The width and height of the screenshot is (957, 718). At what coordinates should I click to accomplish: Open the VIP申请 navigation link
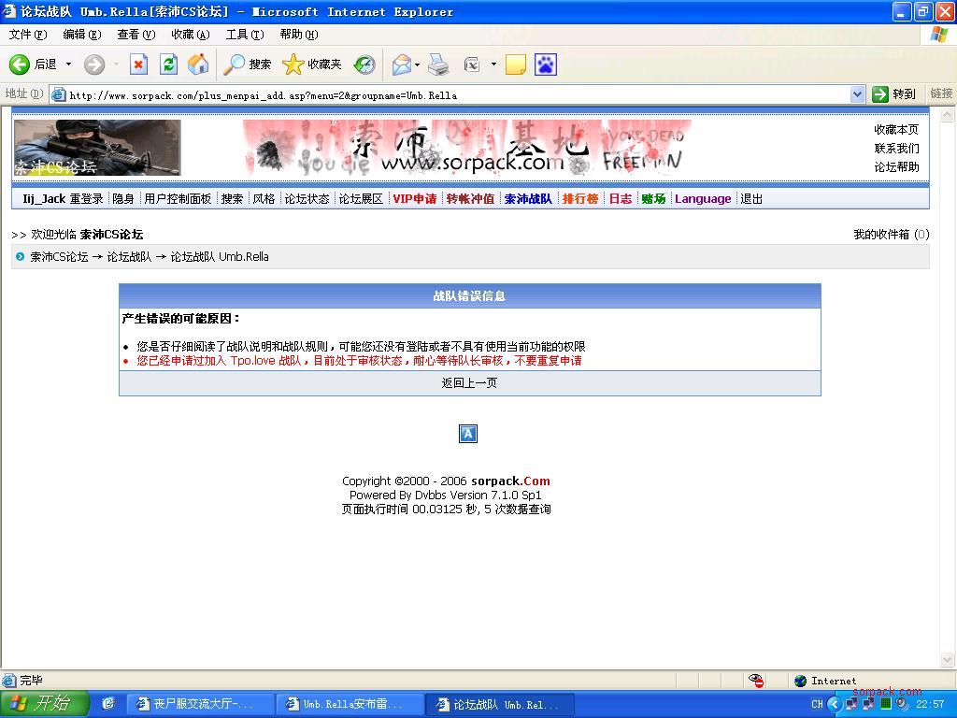click(414, 199)
